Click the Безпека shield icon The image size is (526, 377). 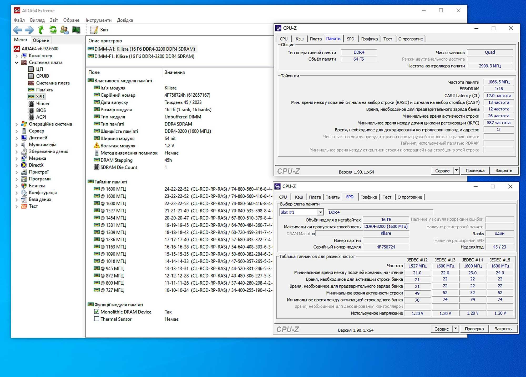(x=24, y=185)
